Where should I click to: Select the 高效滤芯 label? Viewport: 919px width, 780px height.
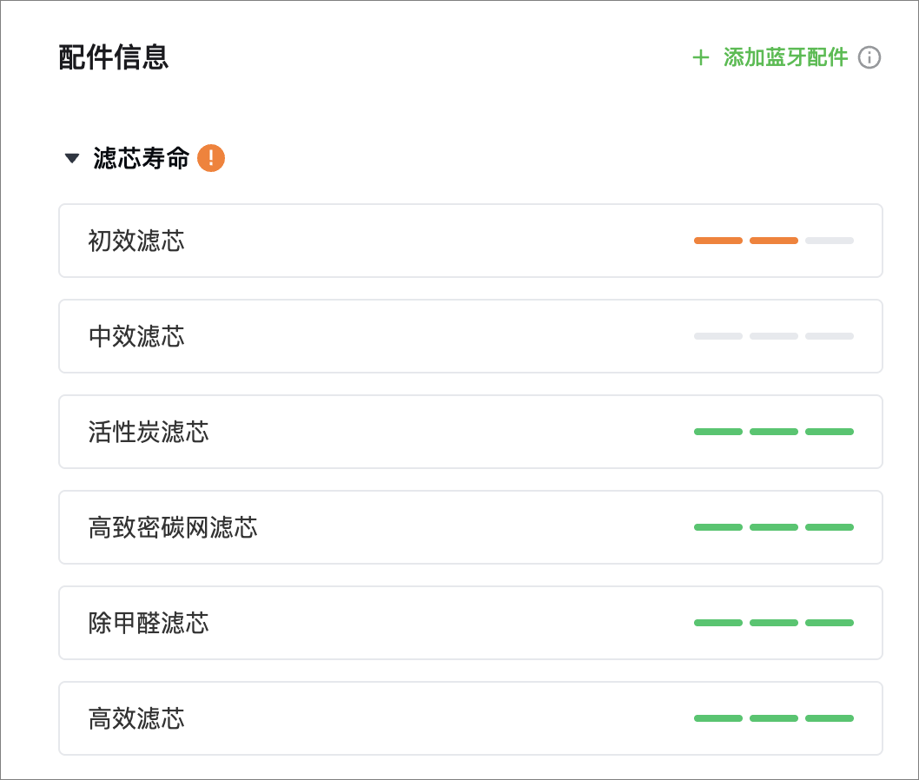(x=136, y=718)
